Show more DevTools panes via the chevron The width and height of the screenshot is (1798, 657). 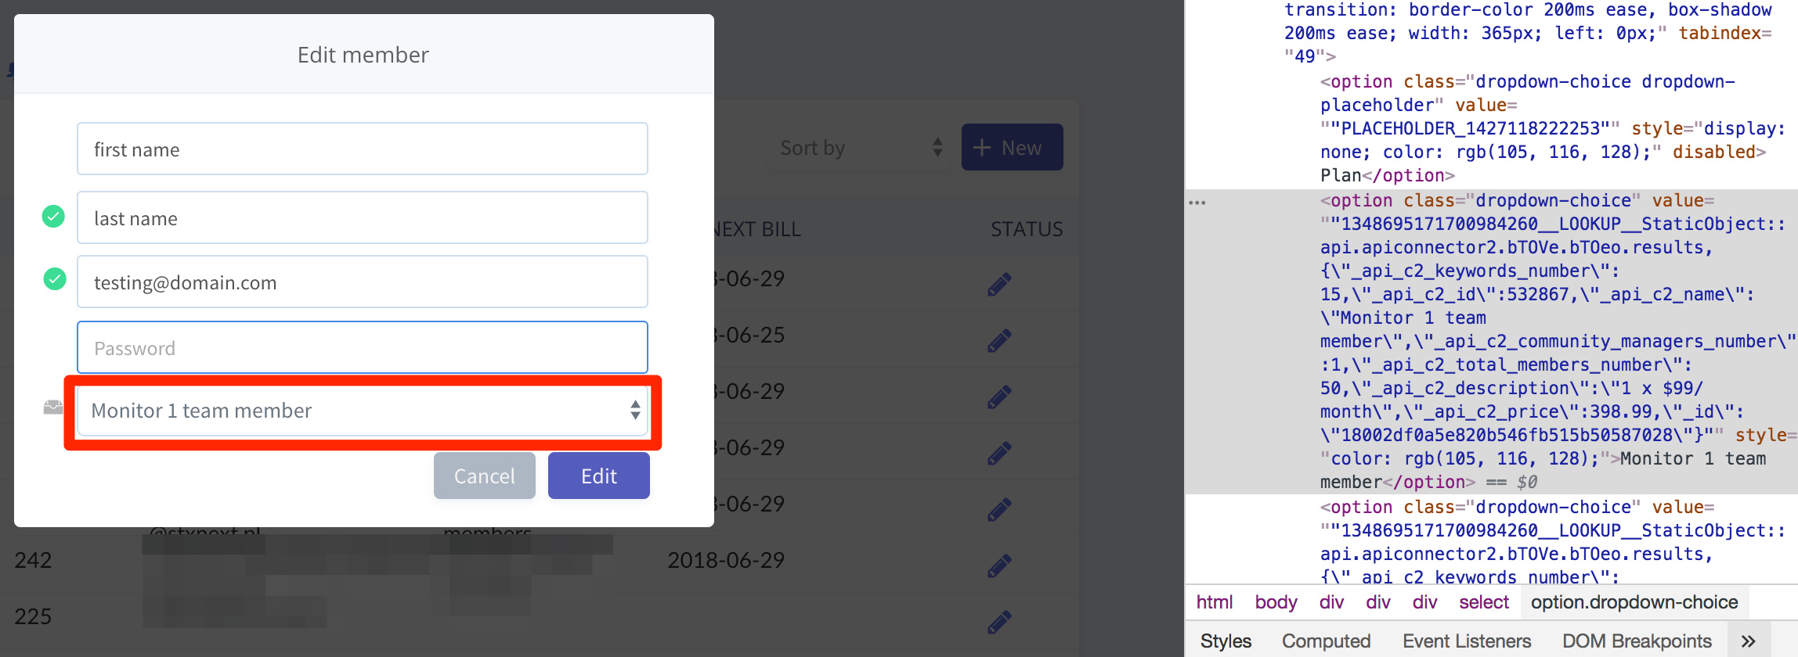point(1748,641)
